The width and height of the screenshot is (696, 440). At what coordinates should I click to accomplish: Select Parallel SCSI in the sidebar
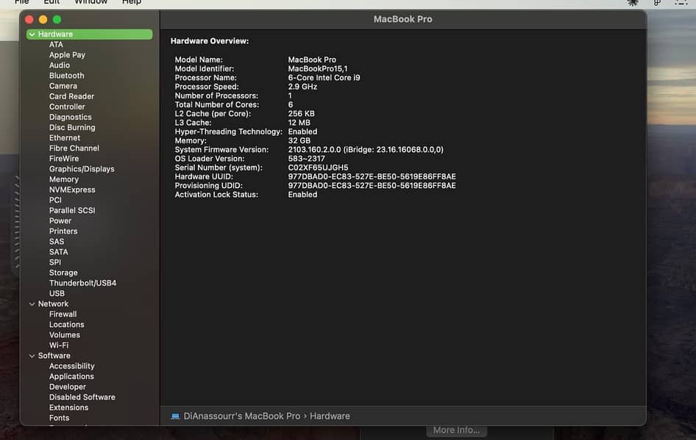(72, 211)
